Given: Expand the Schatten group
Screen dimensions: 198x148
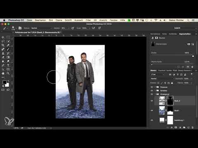Looking at the screenshot, I should pyautogui.click(x=155, y=90).
